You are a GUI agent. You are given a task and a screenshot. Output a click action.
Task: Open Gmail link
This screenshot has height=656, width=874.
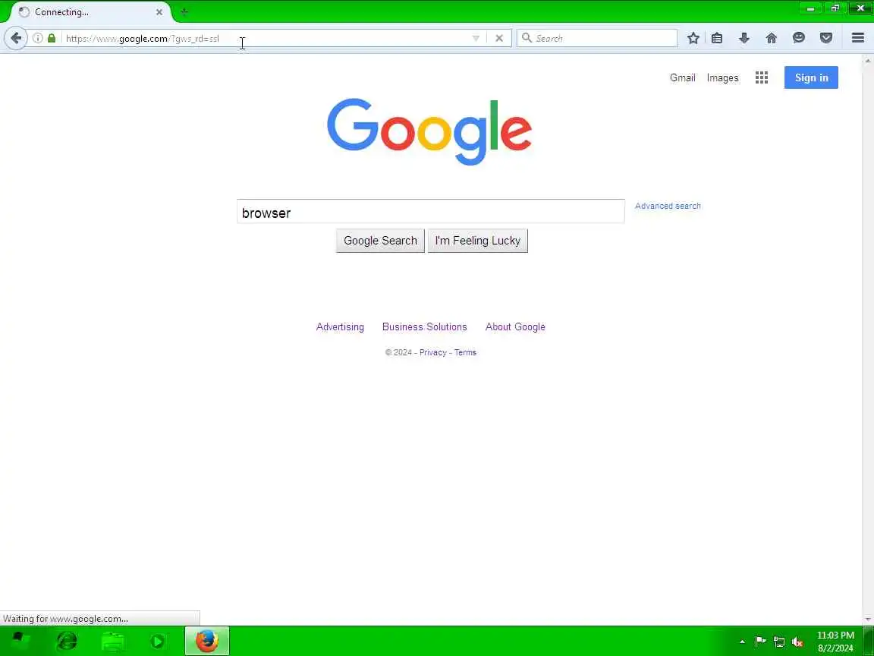click(x=682, y=77)
